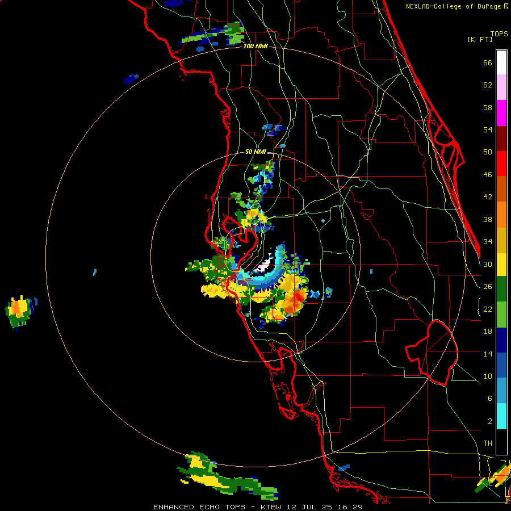This screenshot has width=511, height=511.
Task: Pick the gold segment of the color bar
Action: (501, 241)
